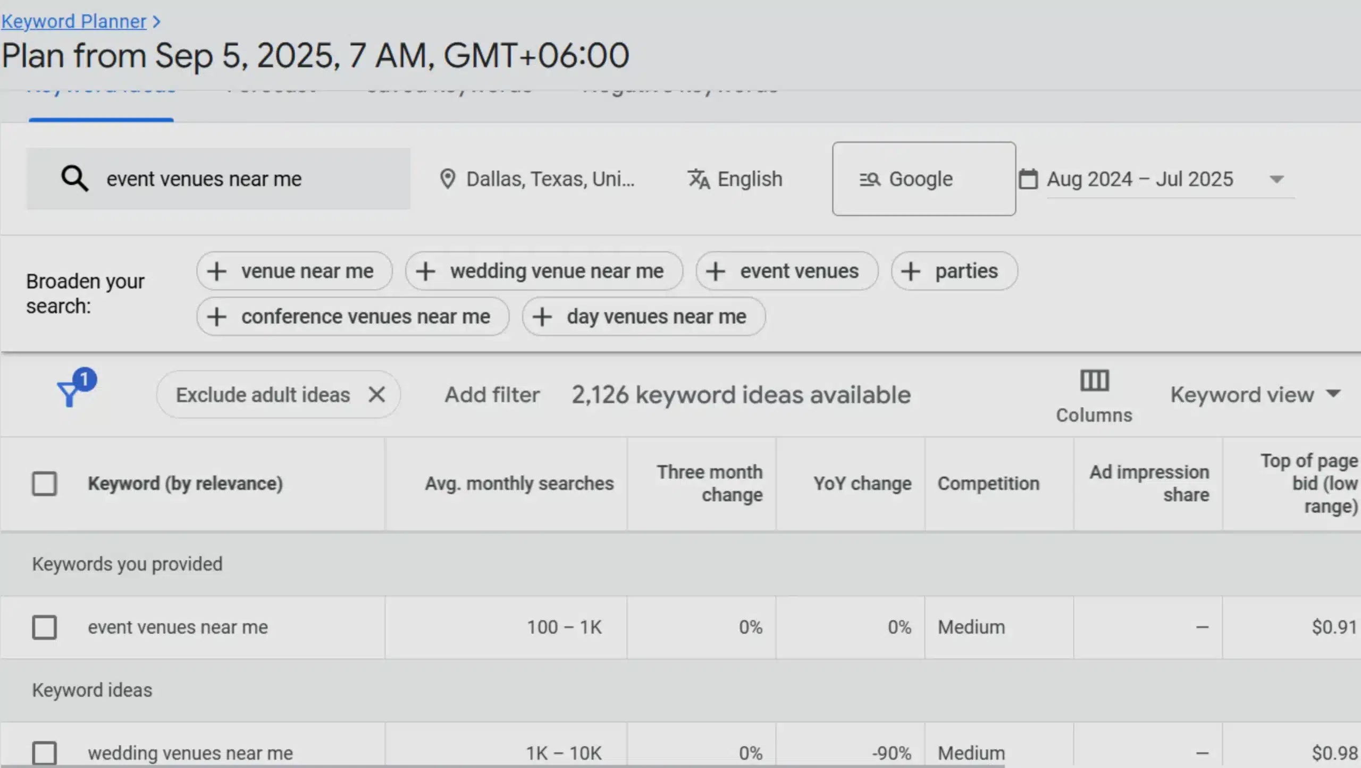
Task: Click Add filter
Action: [492, 394]
